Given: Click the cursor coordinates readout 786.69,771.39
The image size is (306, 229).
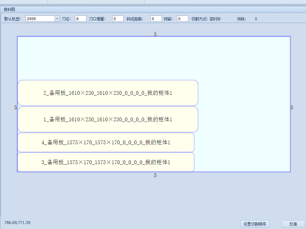Looking at the screenshot, I should (x=17, y=223).
